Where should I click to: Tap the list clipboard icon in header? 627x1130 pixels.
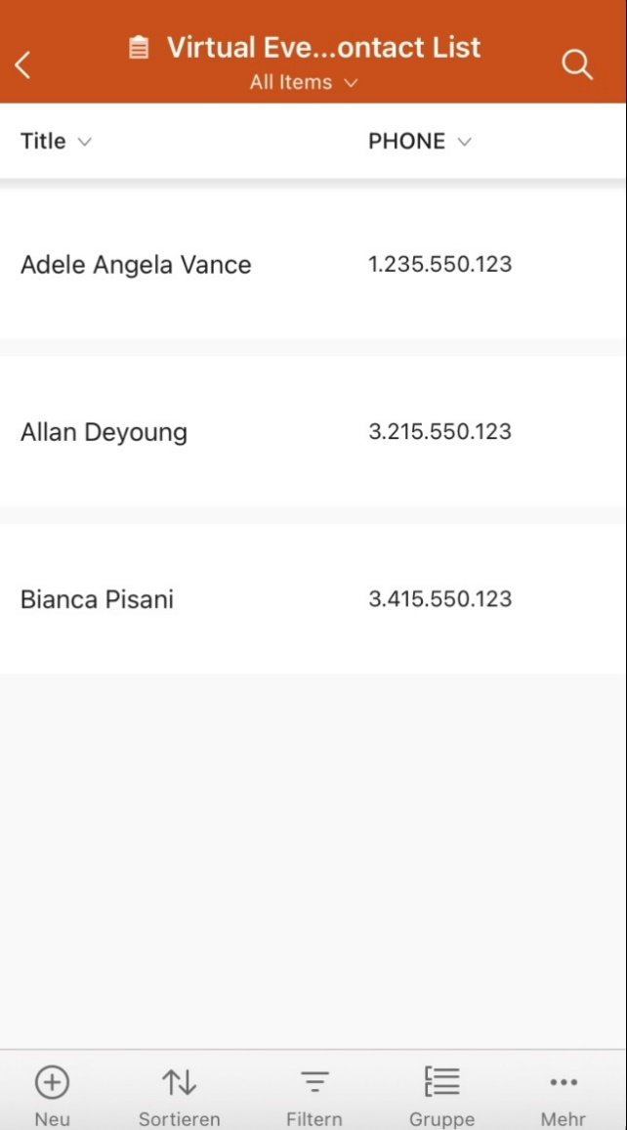[x=139, y=47]
